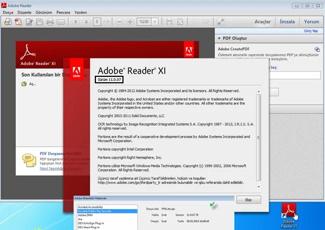The height and width of the screenshot is (230, 325).
Task: Click the fit width scrolling toolbar icon
Action: click(x=170, y=22)
